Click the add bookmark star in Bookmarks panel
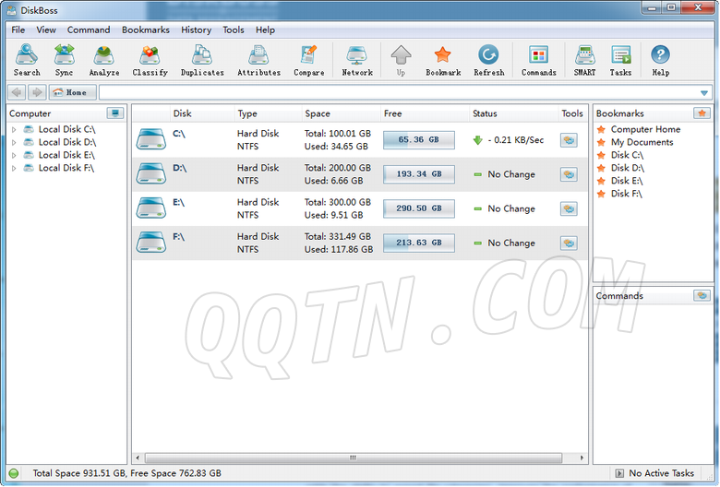 (x=702, y=113)
